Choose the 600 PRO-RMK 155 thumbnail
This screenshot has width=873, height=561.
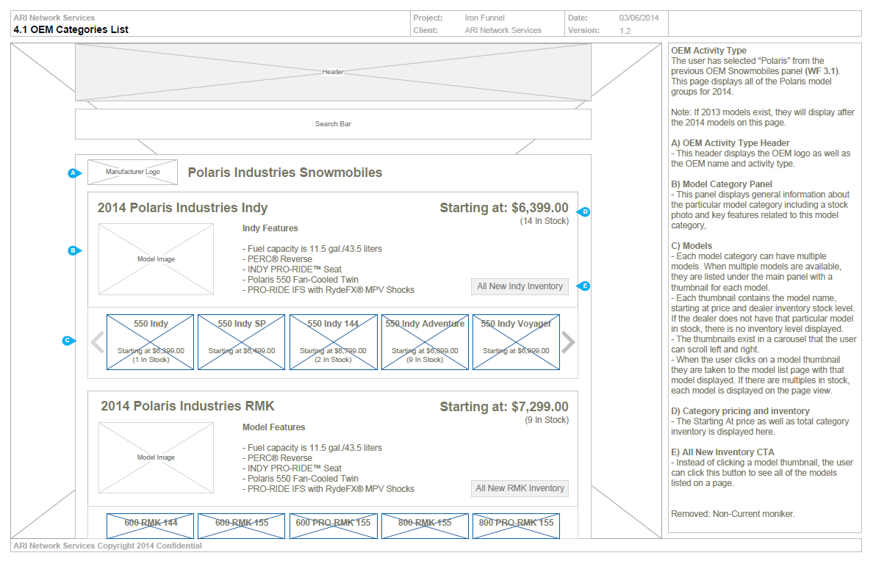coord(334,526)
